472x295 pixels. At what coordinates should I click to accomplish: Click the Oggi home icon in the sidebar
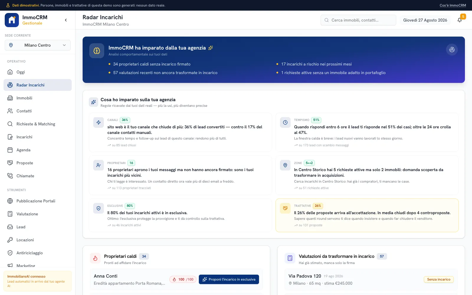click(10, 72)
